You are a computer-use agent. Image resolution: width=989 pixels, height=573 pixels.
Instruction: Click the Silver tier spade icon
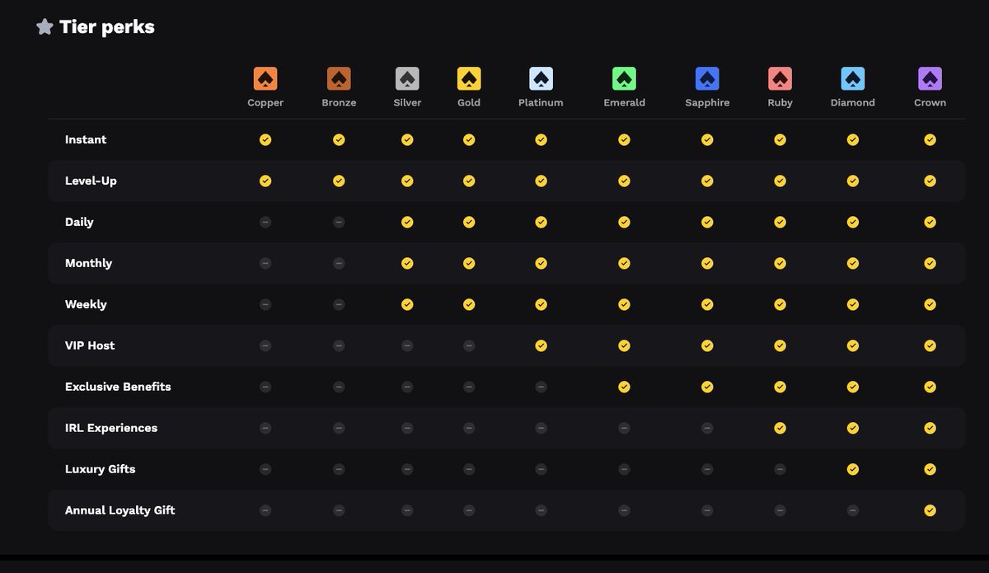point(407,79)
